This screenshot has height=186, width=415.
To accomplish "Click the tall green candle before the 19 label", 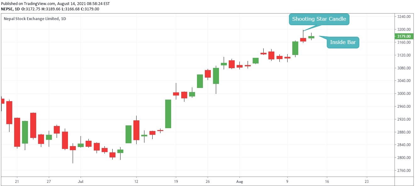I will tap(168, 114).
